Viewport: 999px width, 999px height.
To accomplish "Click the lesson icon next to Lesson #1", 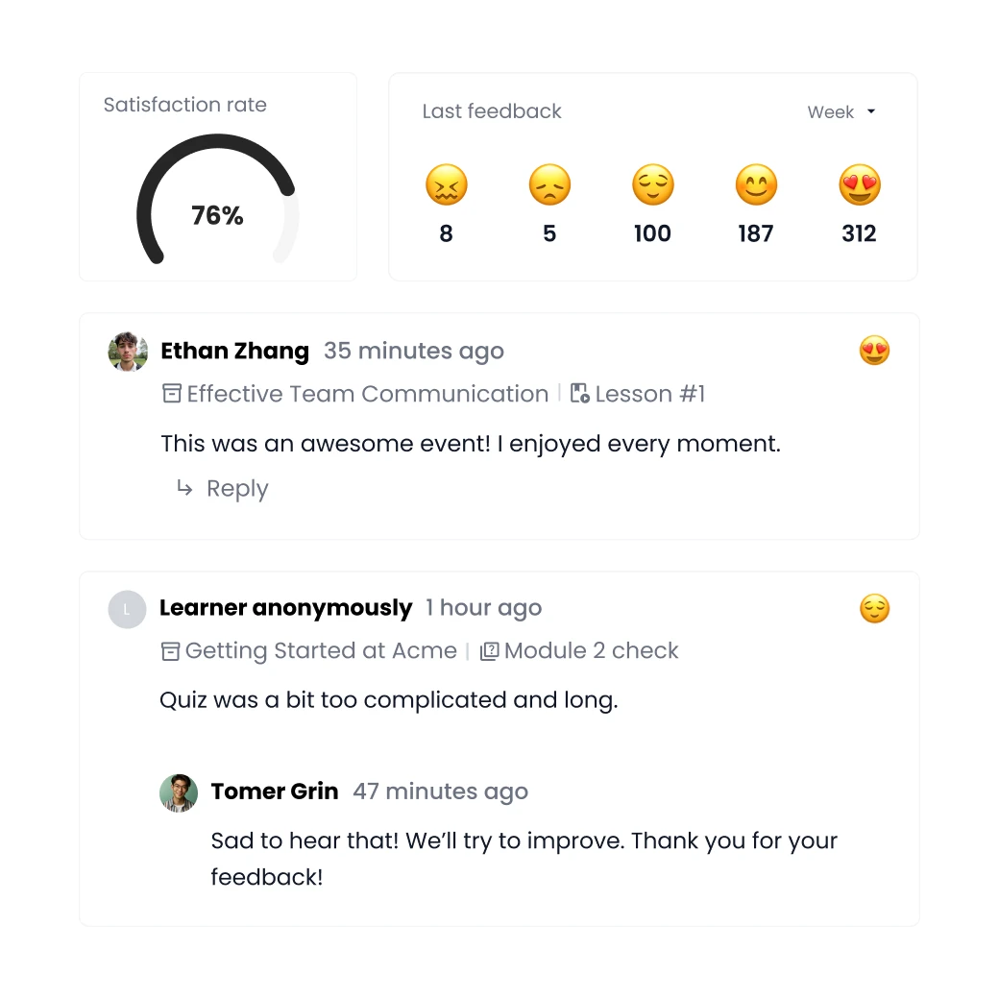I will tap(579, 393).
